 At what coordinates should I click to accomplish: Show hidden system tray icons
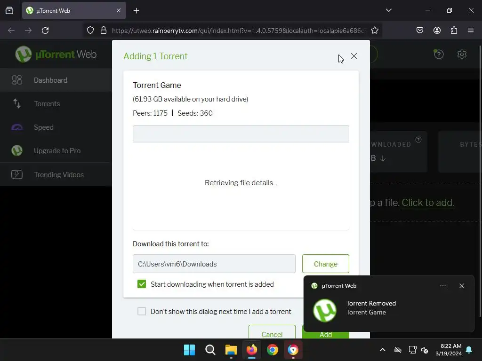[x=382, y=350]
